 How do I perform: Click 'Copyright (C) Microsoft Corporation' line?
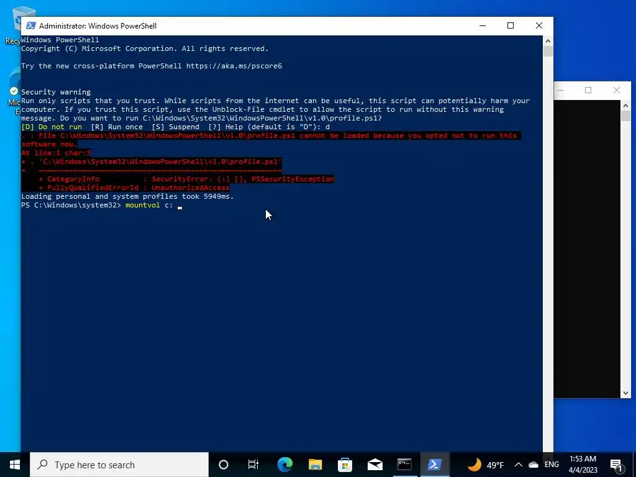[145, 48]
